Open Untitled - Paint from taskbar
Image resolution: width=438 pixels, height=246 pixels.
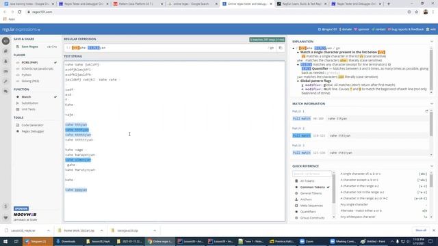click(372, 241)
